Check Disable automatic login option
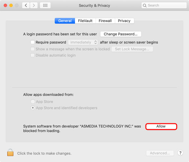The image size is (189, 162). (x=32, y=55)
